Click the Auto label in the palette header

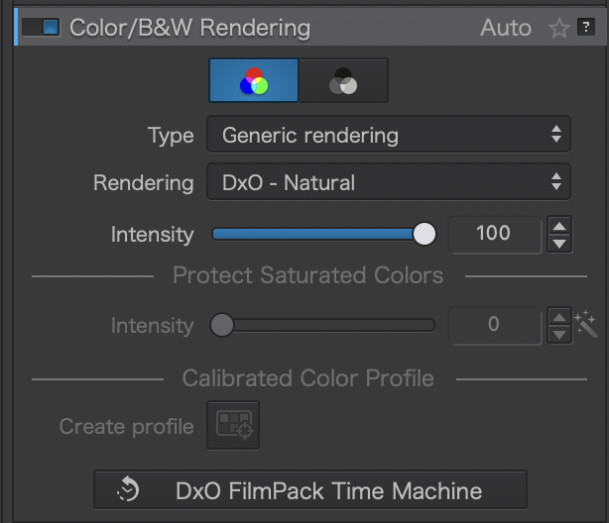(x=506, y=28)
